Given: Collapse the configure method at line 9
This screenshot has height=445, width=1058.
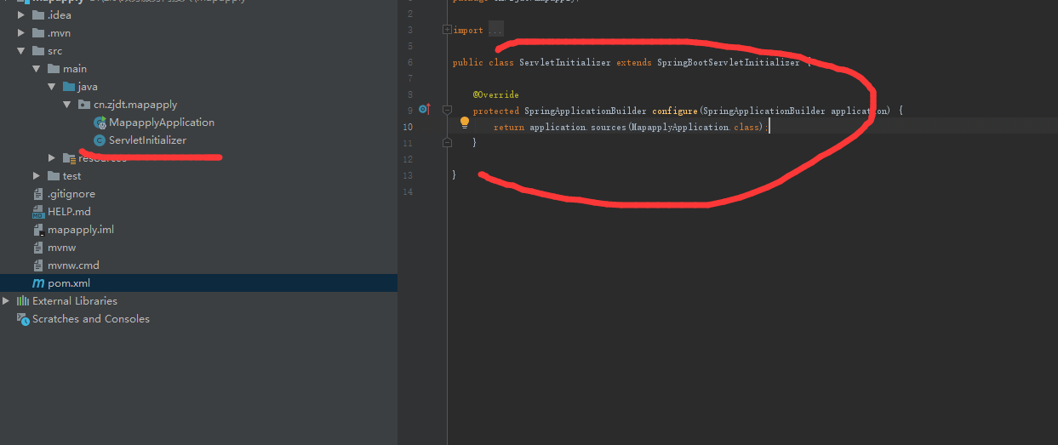Looking at the screenshot, I should point(447,110).
